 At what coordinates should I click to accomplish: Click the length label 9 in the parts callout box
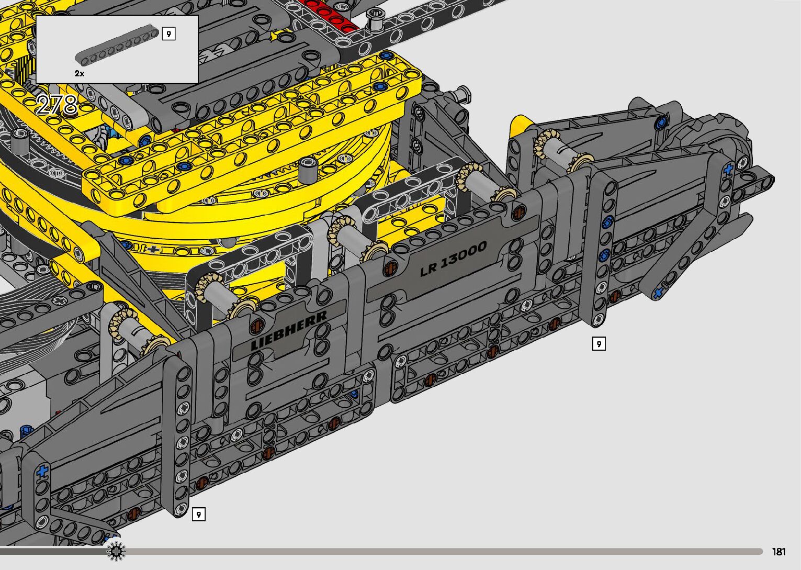168,34
